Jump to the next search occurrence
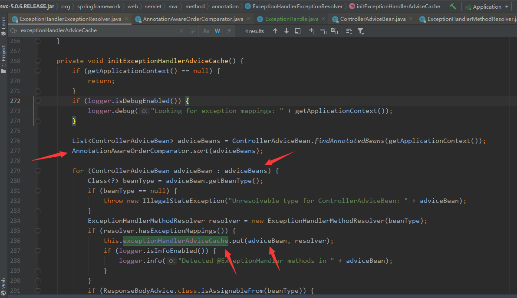The height and width of the screenshot is (298, 517). 286,30
